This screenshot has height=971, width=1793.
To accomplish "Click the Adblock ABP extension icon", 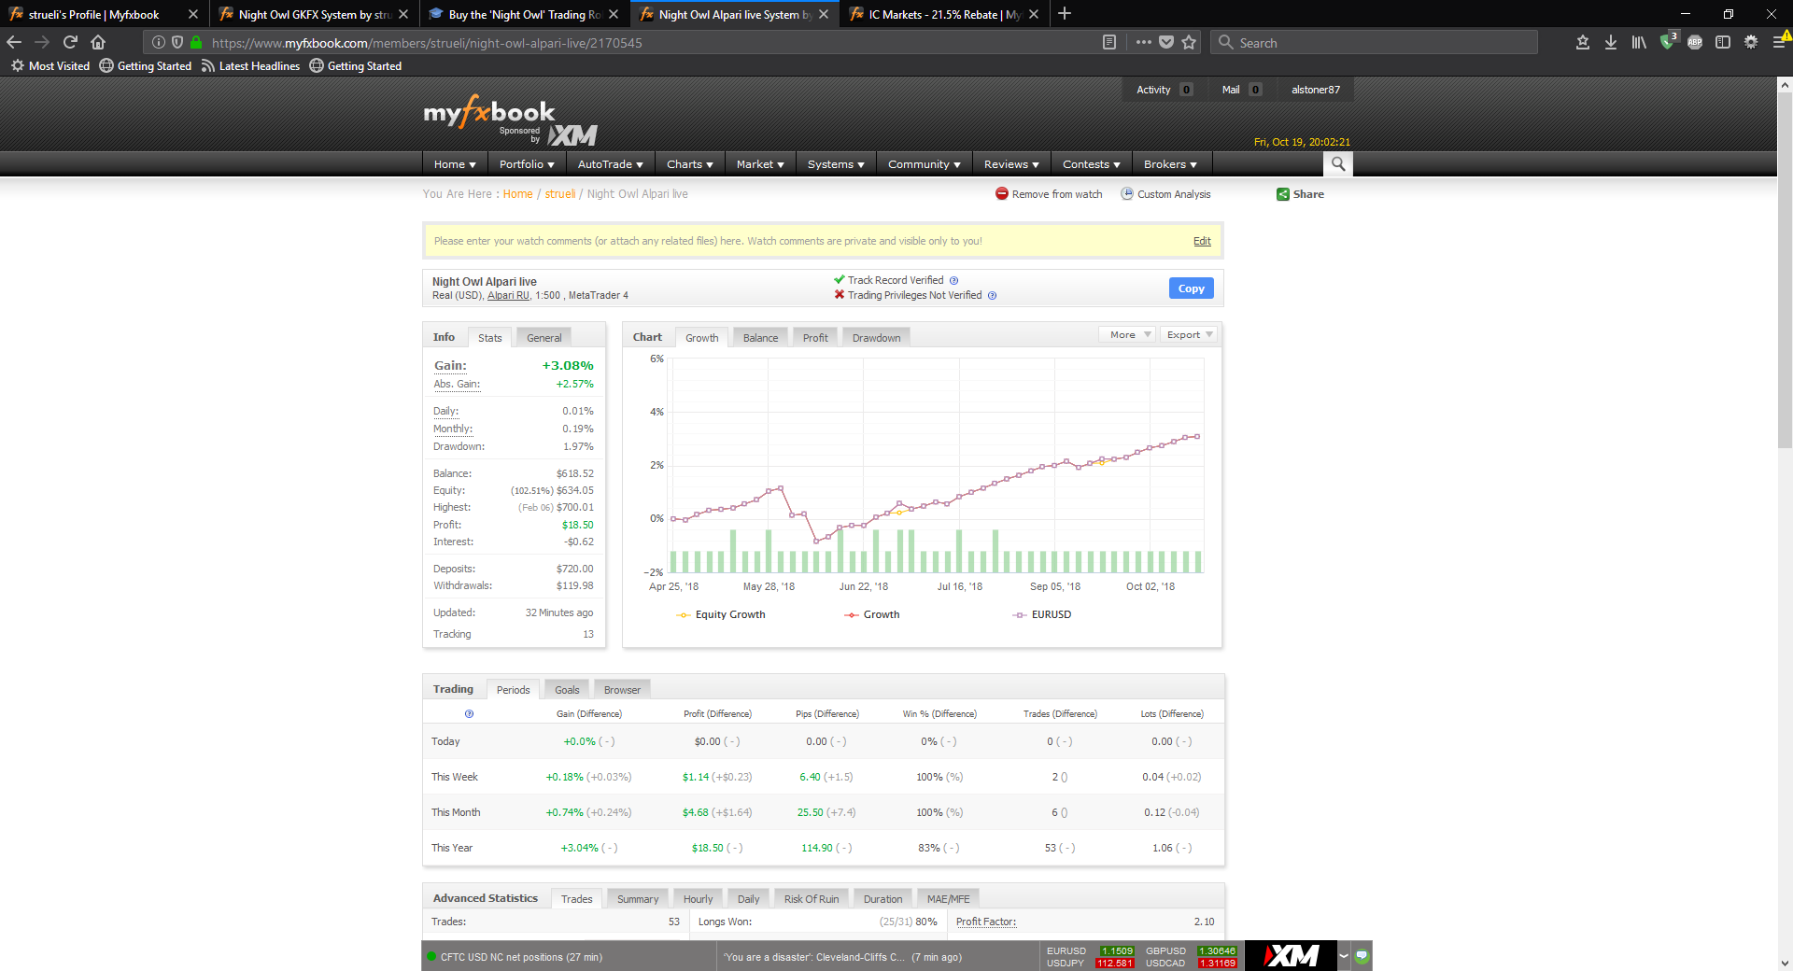I will coord(1695,42).
